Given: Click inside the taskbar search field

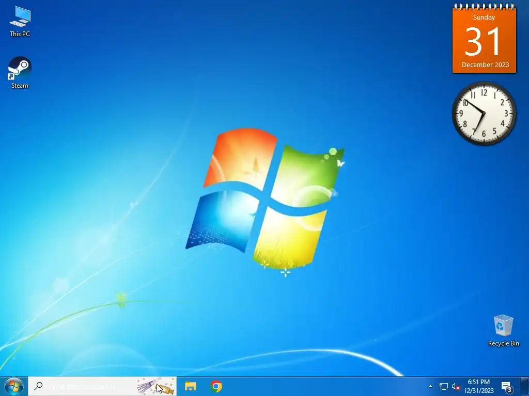Looking at the screenshot, I should pos(102,386).
